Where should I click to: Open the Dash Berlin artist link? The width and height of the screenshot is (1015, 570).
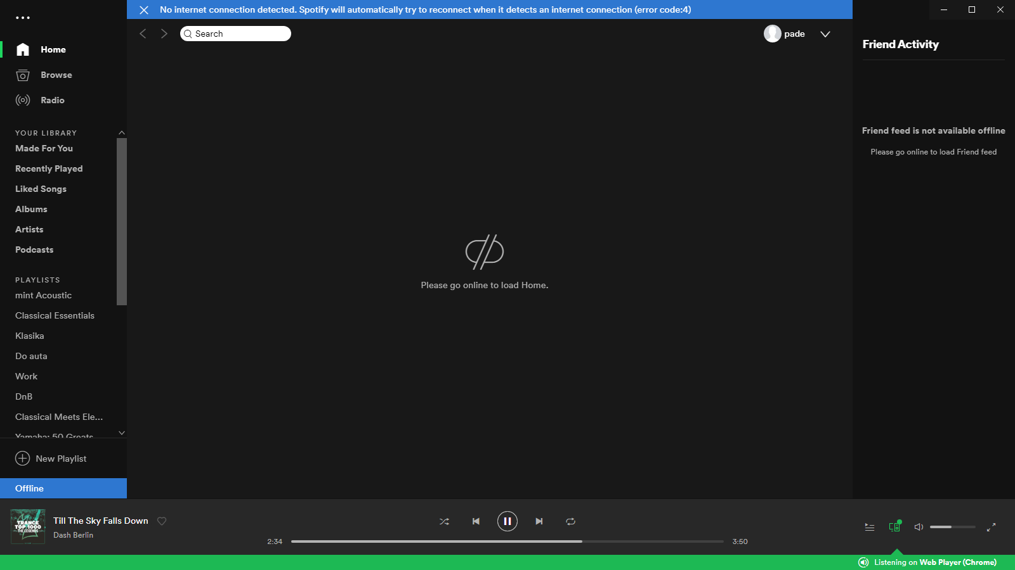click(73, 535)
